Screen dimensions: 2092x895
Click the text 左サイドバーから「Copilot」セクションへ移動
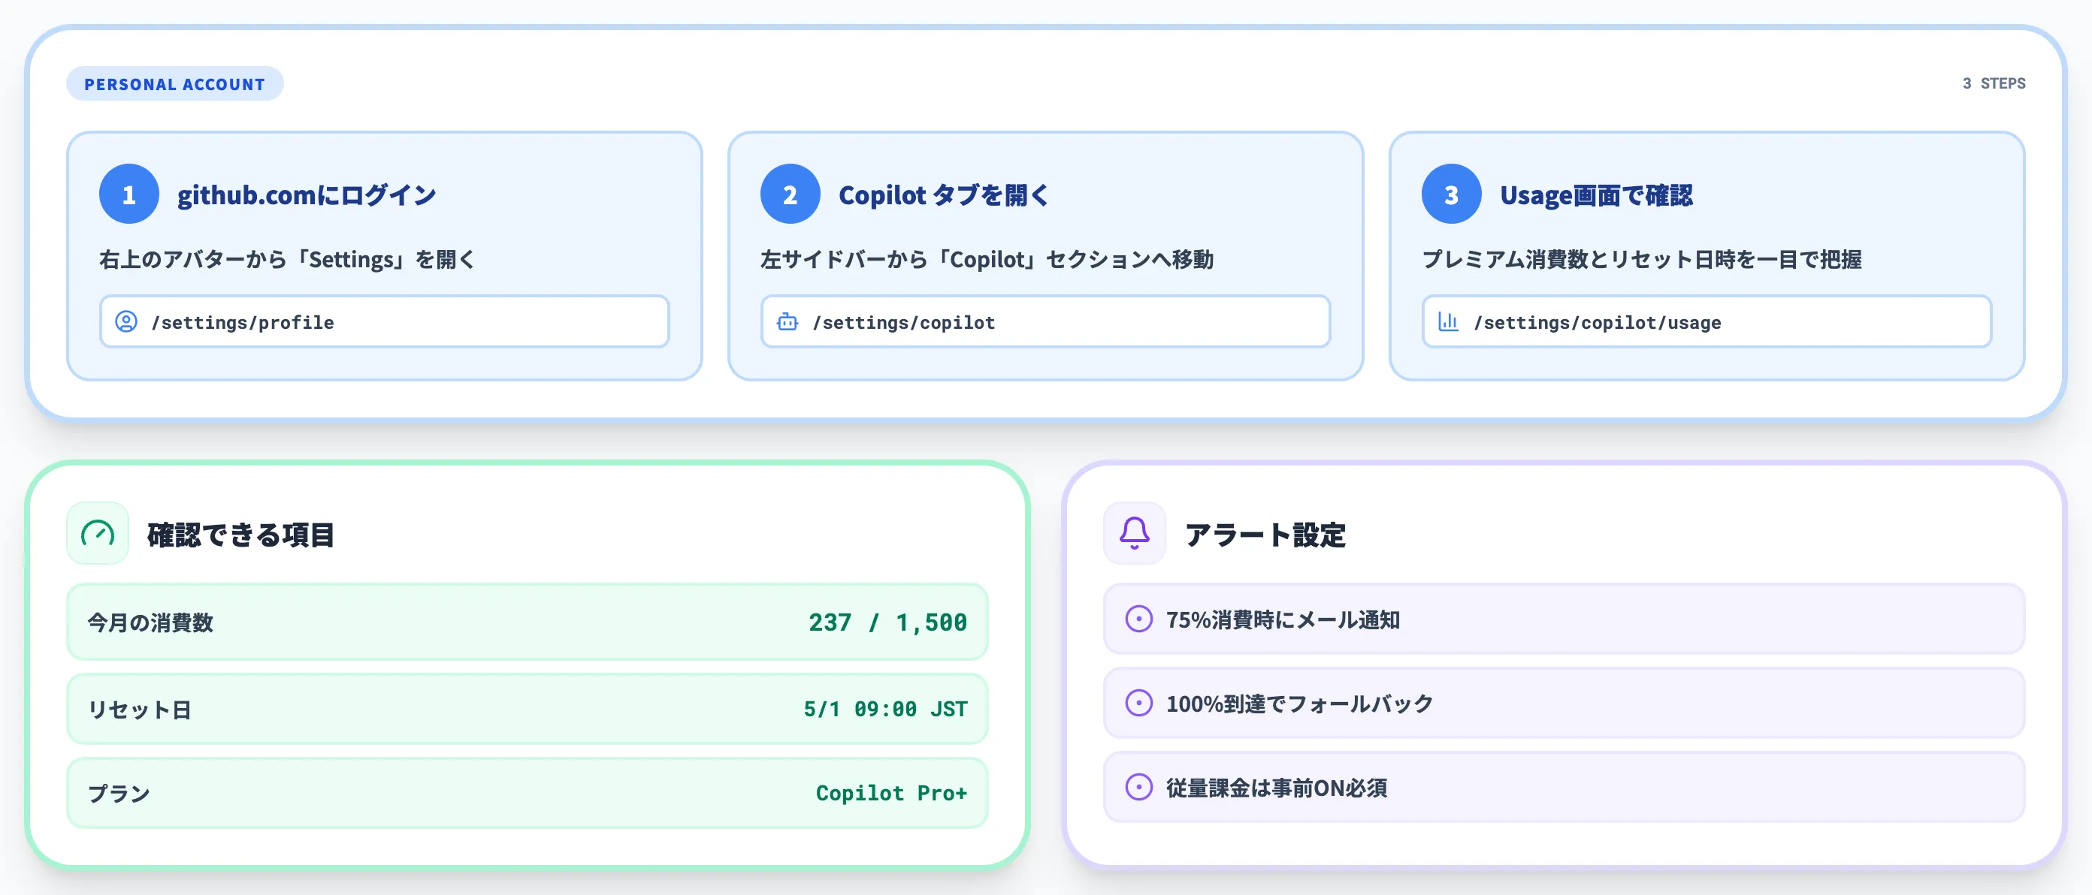987,260
